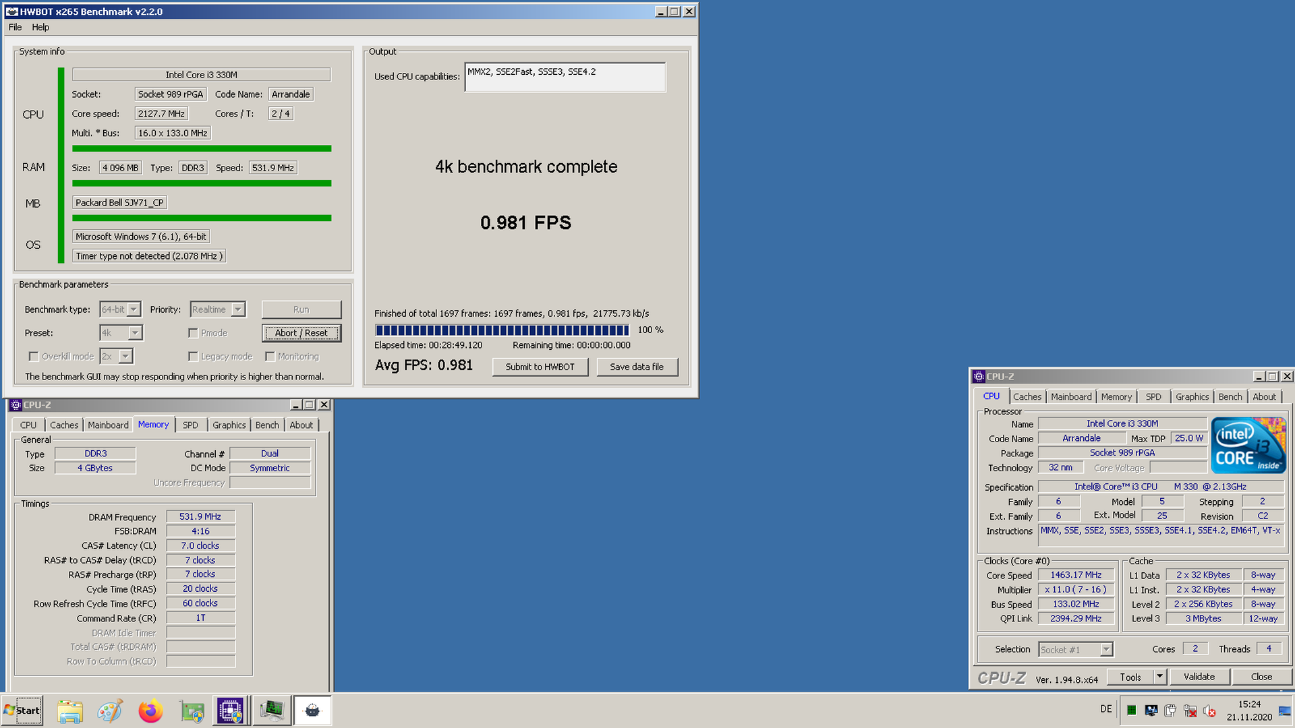Minimize the HWBOT x265 Benchmark window

pos(661,11)
